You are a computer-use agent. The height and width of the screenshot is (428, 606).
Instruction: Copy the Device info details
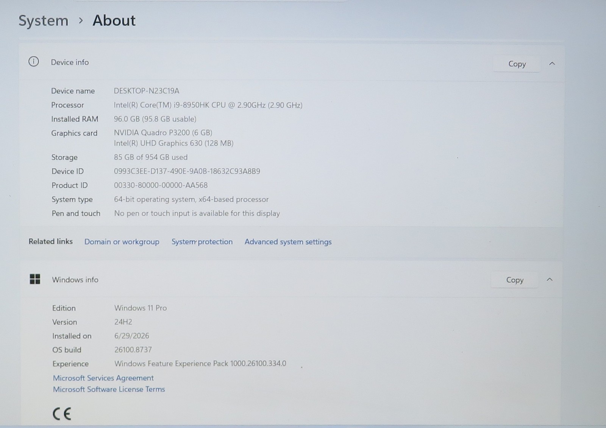click(x=517, y=64)
